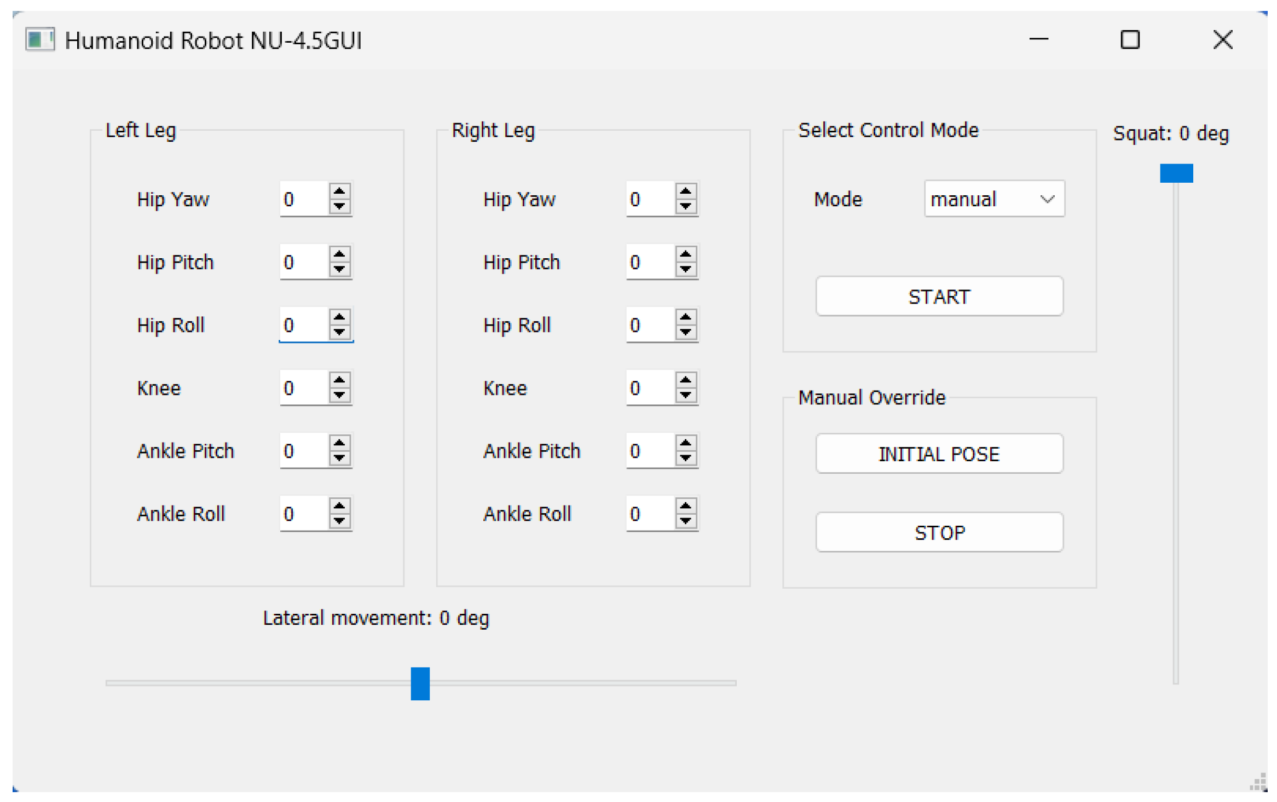This screenshot has height=802, width=1277.
Task: Hit the STOP button
Action: (939, 532)
